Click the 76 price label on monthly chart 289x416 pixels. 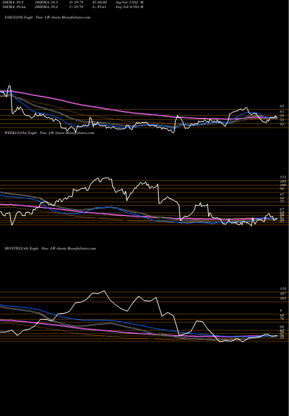pos(282,318)
